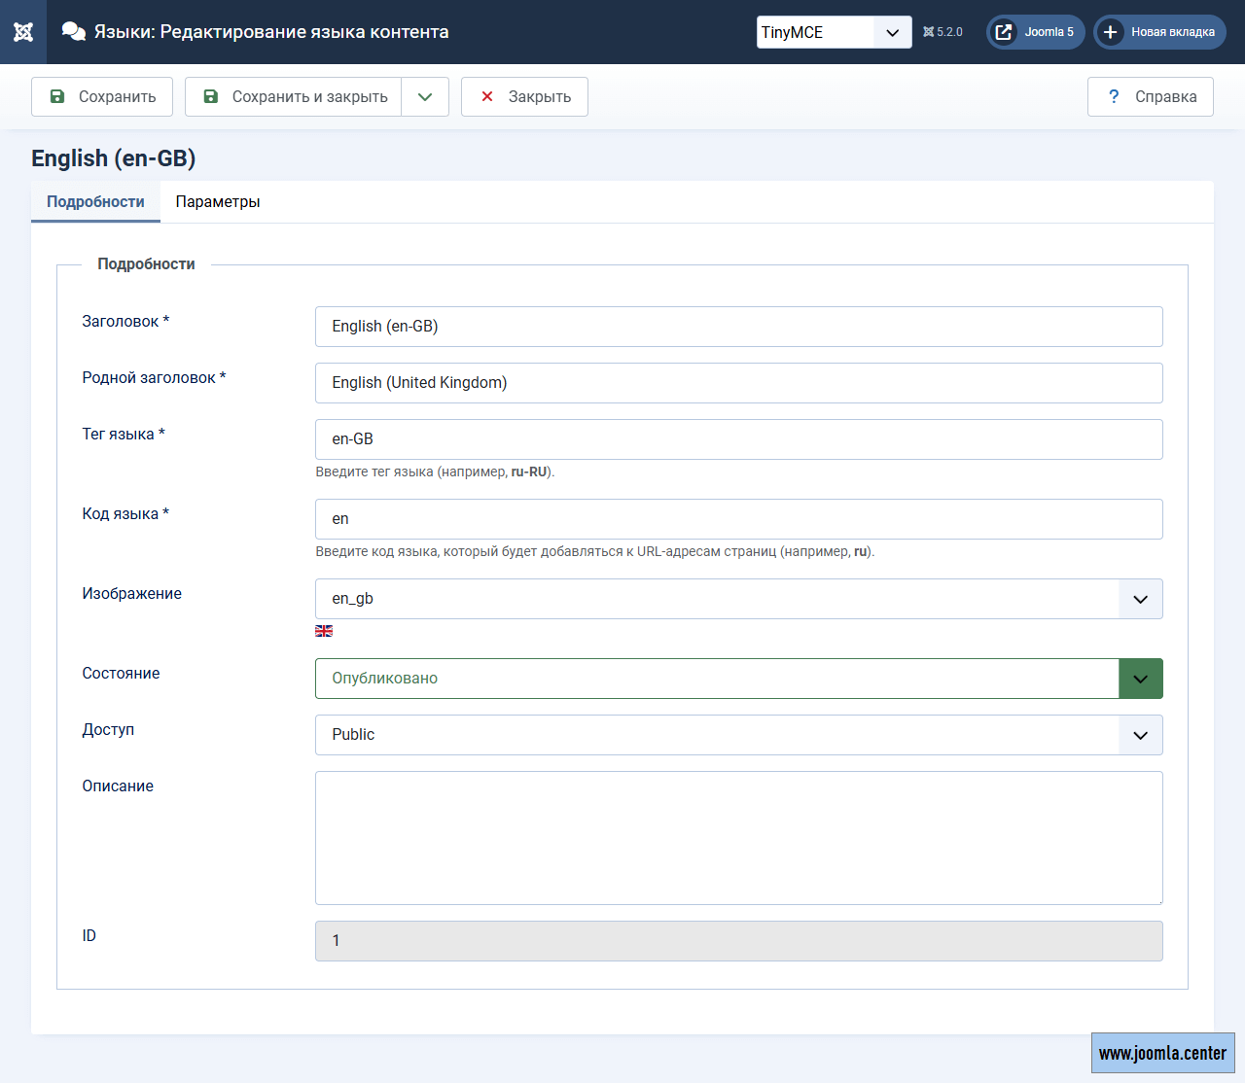Viewport: 1245px width, 1083px height.
Task: Click the speech bubbles languages icon
Action: click(74, 32)
